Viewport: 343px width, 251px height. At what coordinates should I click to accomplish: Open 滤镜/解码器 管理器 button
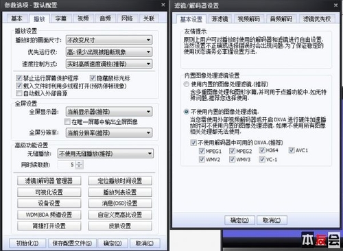point(49,181)
